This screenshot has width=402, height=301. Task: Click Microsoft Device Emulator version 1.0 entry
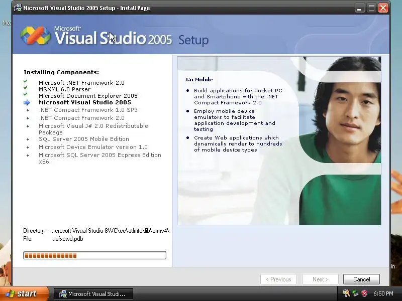(x=93, y=147)
